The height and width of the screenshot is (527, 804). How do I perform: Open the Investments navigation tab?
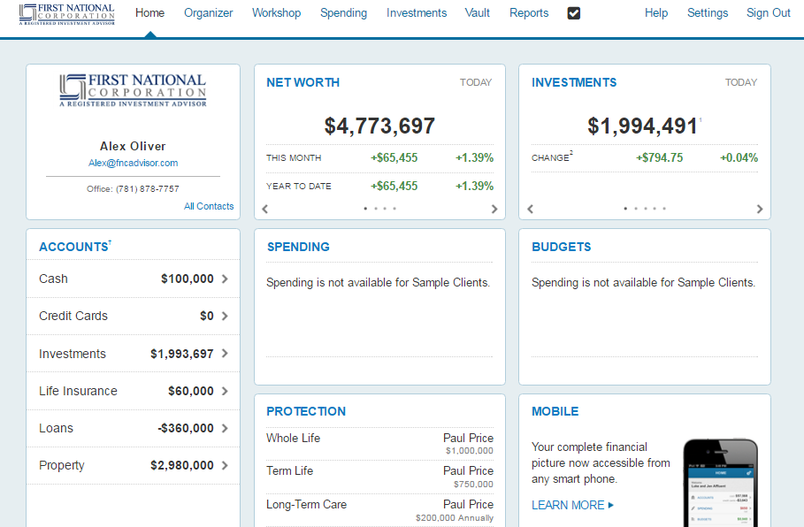click(x=417, y=12)
